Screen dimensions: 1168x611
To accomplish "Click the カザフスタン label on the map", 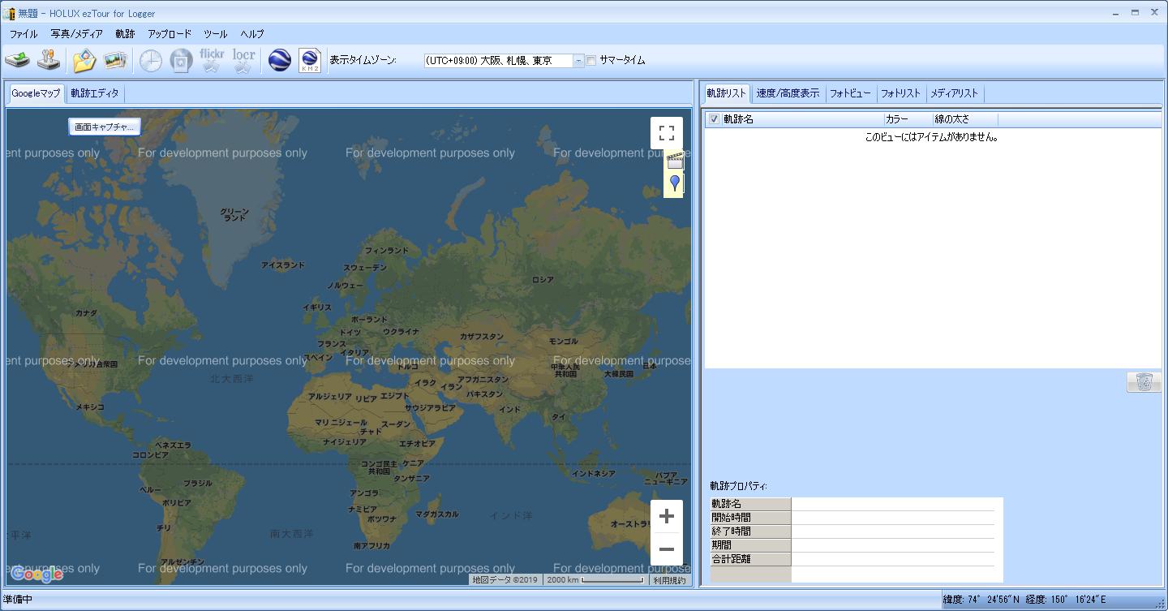I will point(482,337).
